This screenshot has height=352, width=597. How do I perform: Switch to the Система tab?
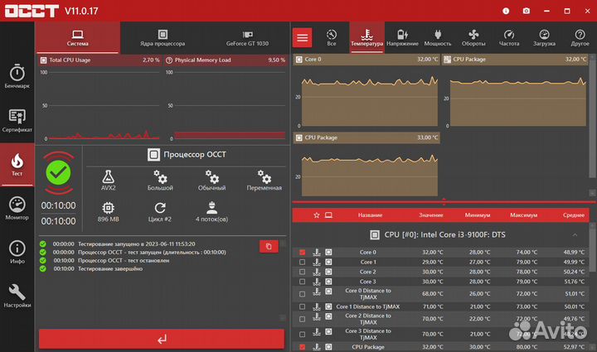(x=78, y=37)
